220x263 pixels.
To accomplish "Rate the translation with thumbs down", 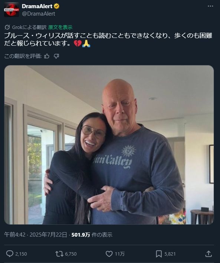I will 56,56.
